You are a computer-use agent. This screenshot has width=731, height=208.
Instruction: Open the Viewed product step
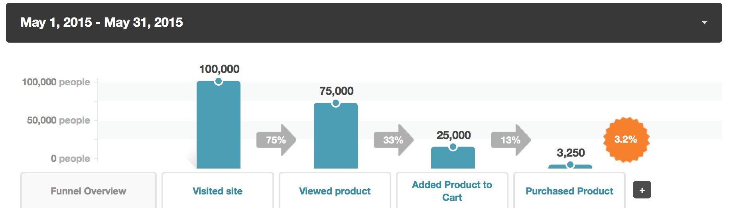tap(335, 191)
